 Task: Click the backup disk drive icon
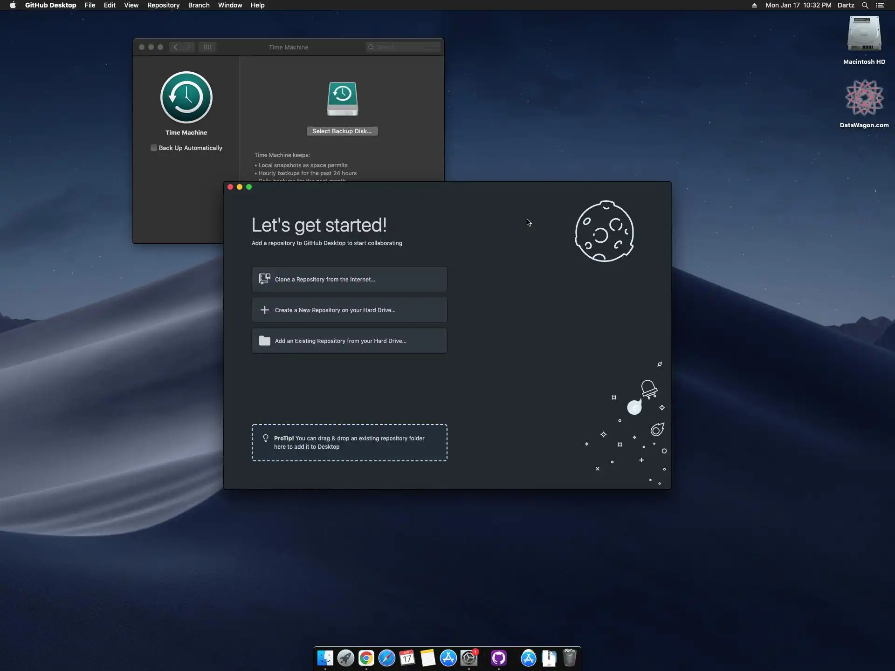[342, 99]
